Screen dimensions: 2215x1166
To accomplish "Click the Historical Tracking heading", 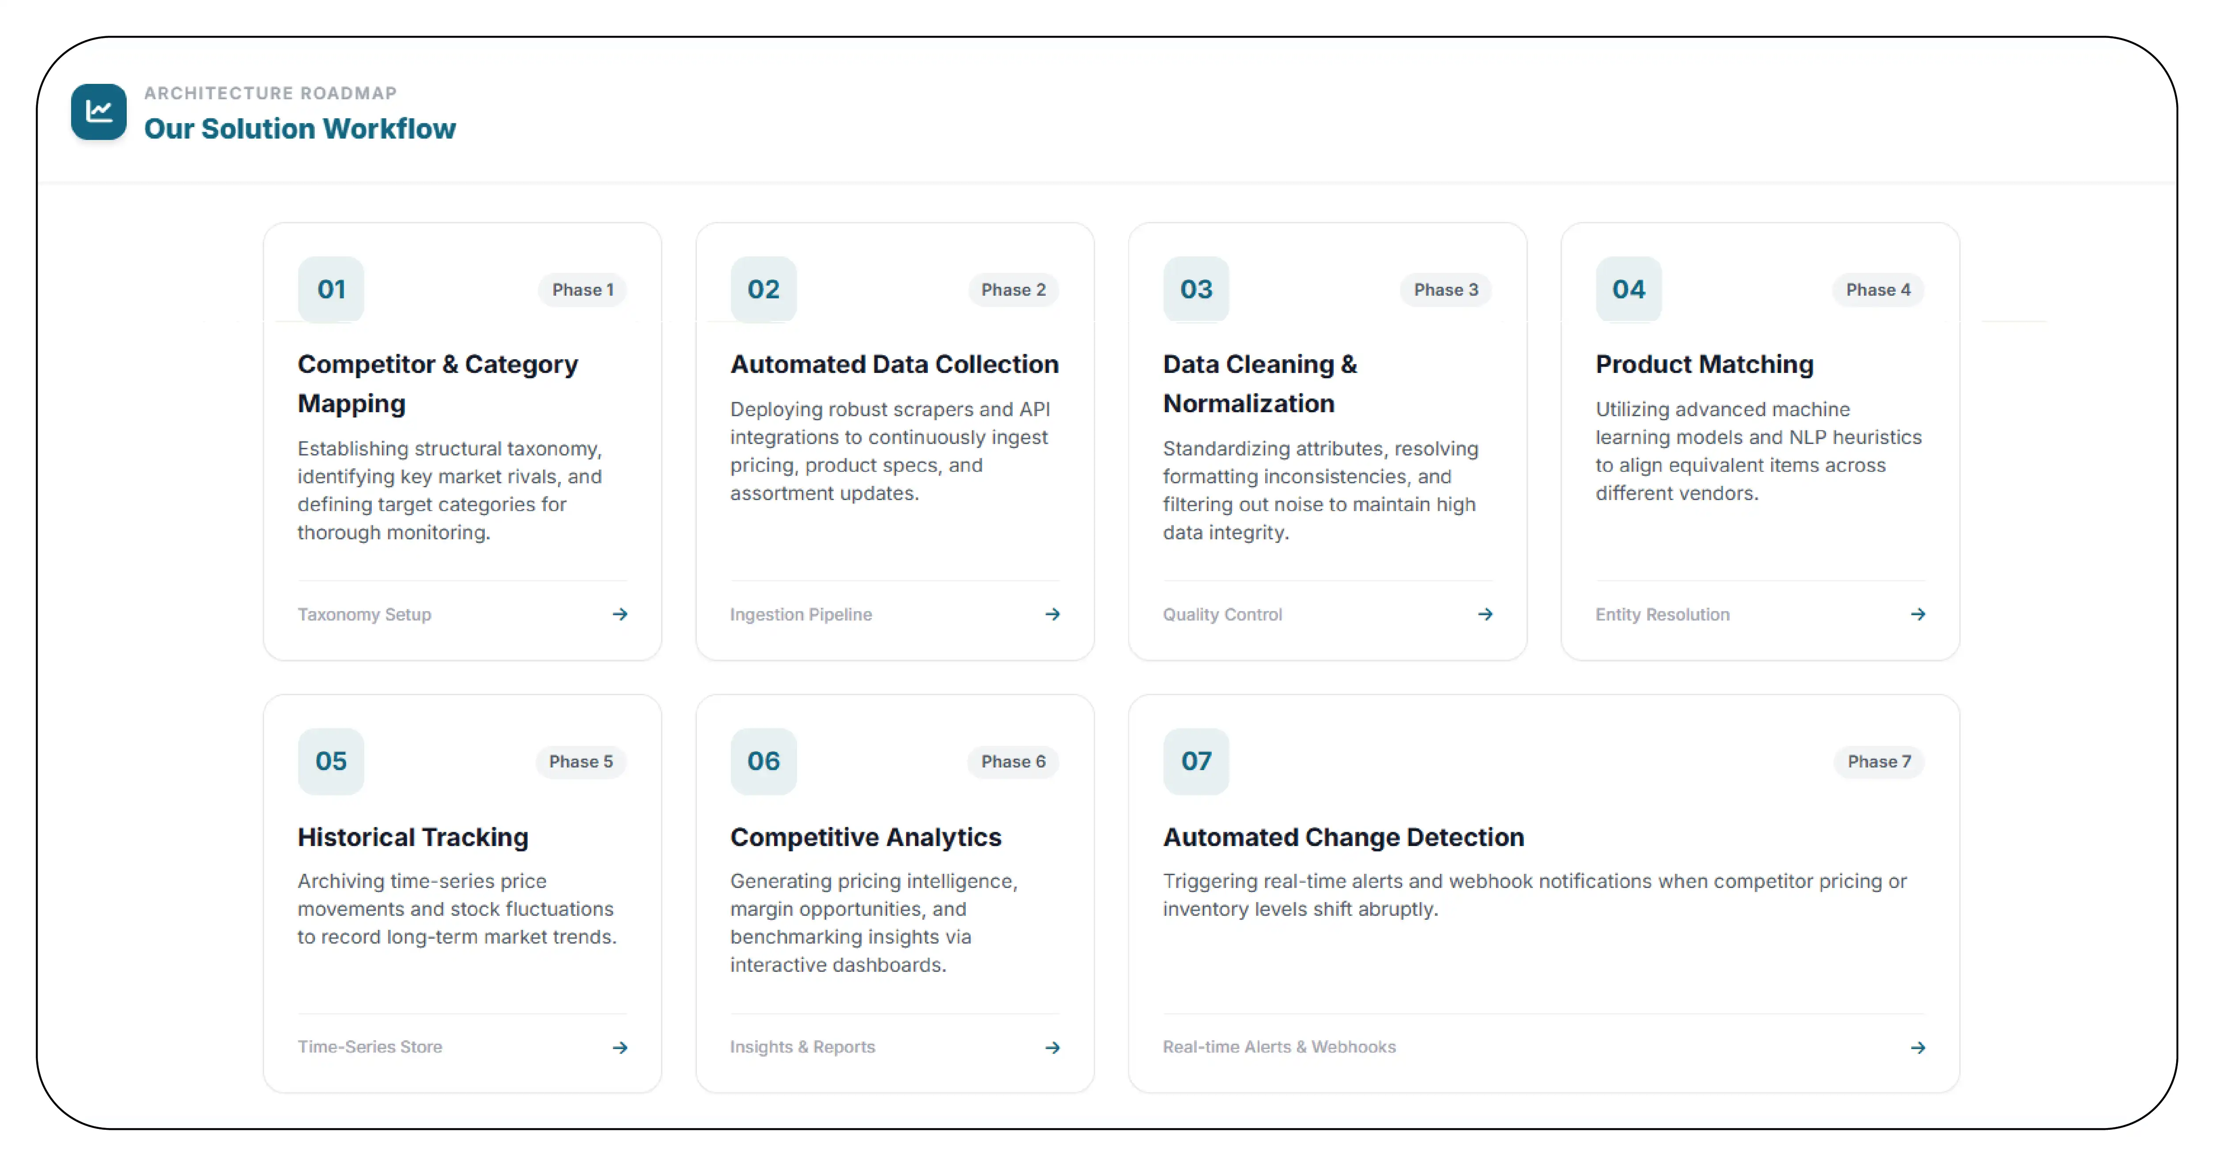I will 413,837.
